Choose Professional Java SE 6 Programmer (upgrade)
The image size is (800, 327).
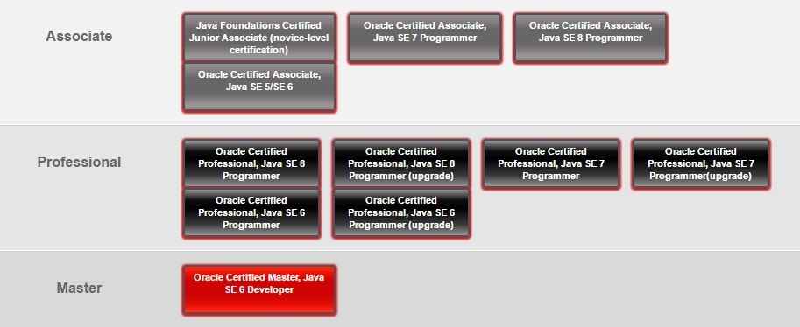(401, 212)
